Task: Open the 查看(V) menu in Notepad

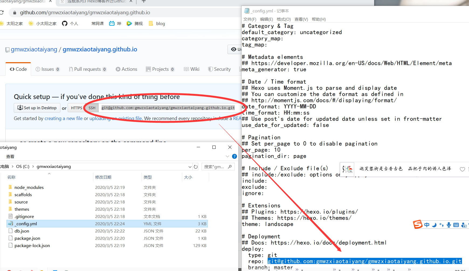Action: click(x=301, y=19)
